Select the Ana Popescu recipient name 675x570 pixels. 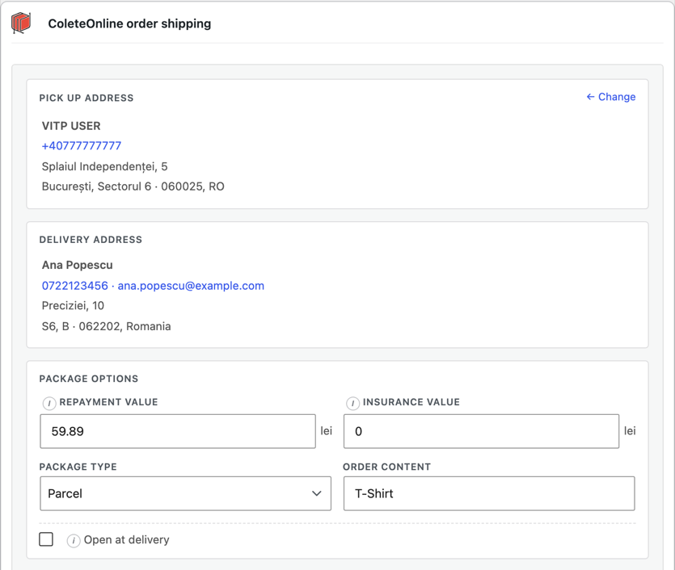point(77,266)
